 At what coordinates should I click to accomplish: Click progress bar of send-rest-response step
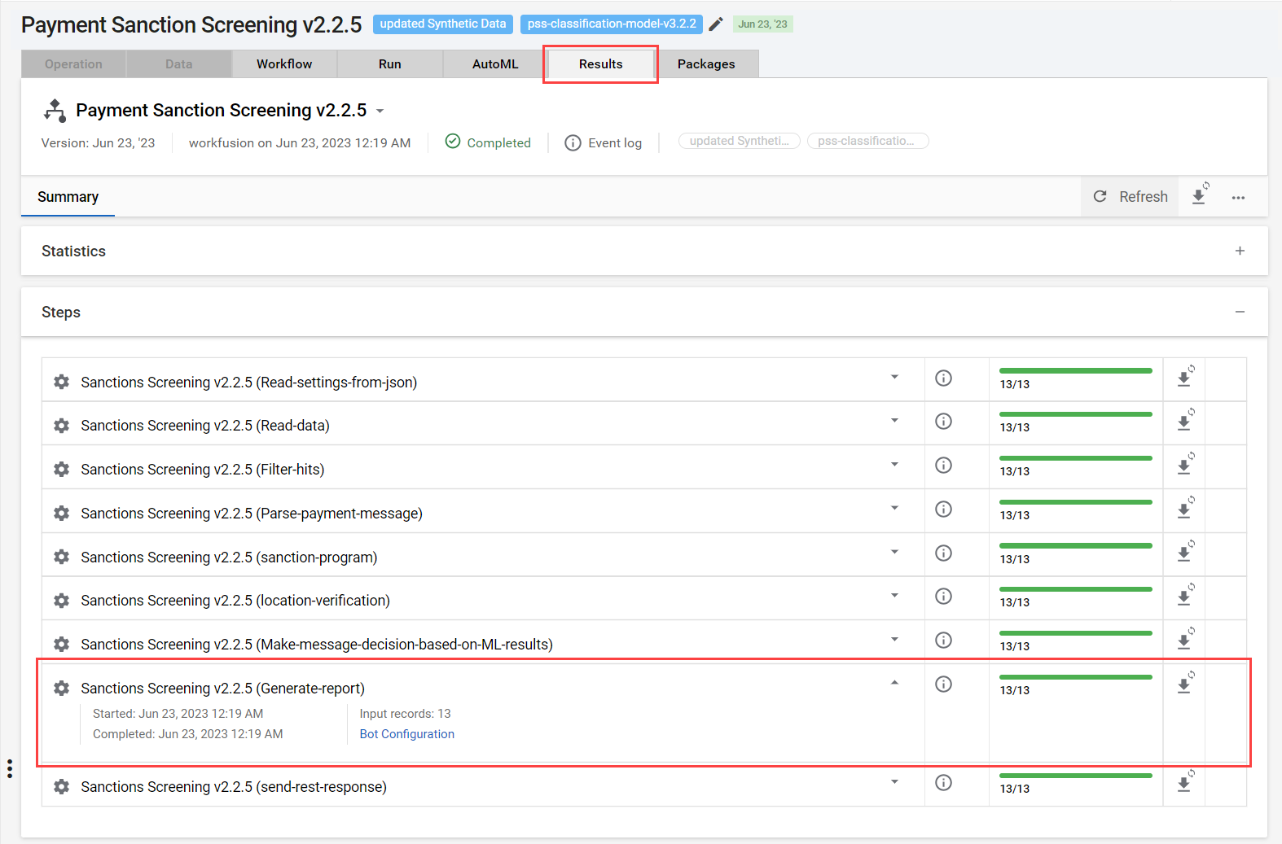click(1076, 776)
